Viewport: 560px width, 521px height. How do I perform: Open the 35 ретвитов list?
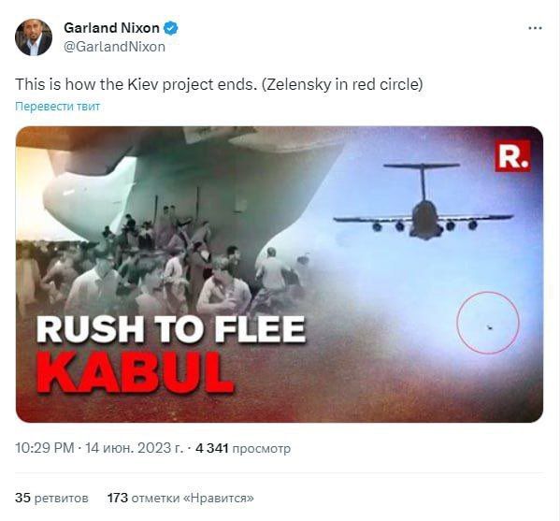pos(51,498)
